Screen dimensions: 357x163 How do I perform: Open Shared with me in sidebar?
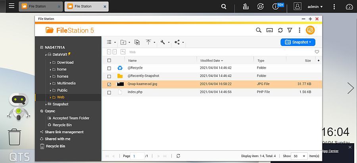tap(58, 139)
